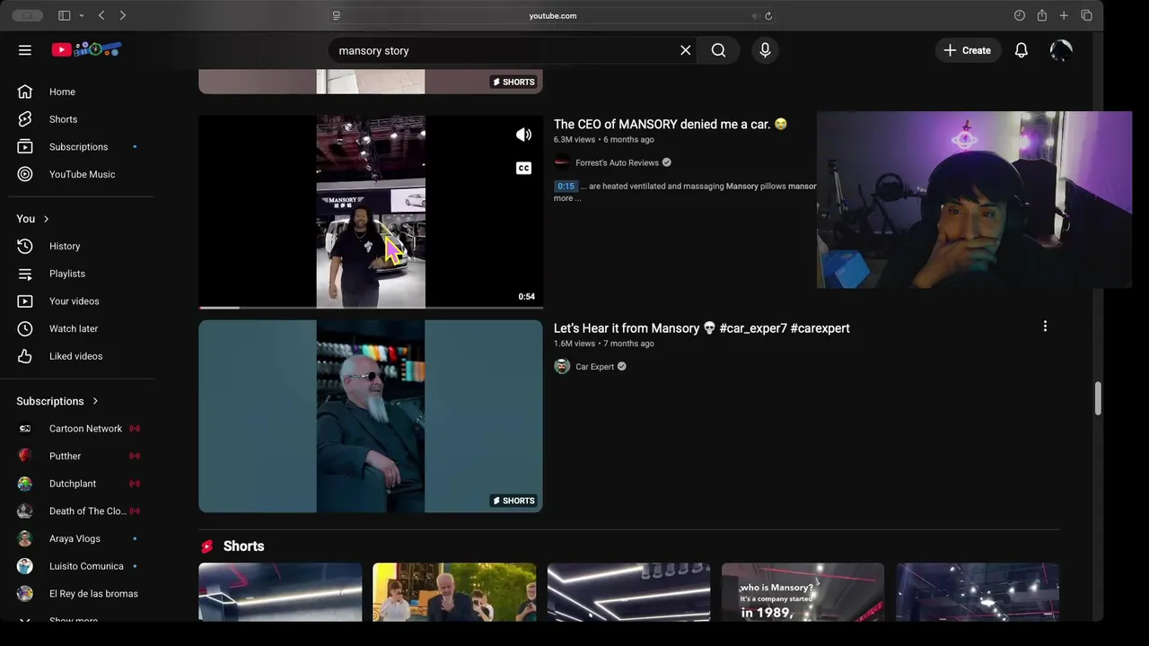Open YouTube Music in the sidebar

click(x=81, y=174)
